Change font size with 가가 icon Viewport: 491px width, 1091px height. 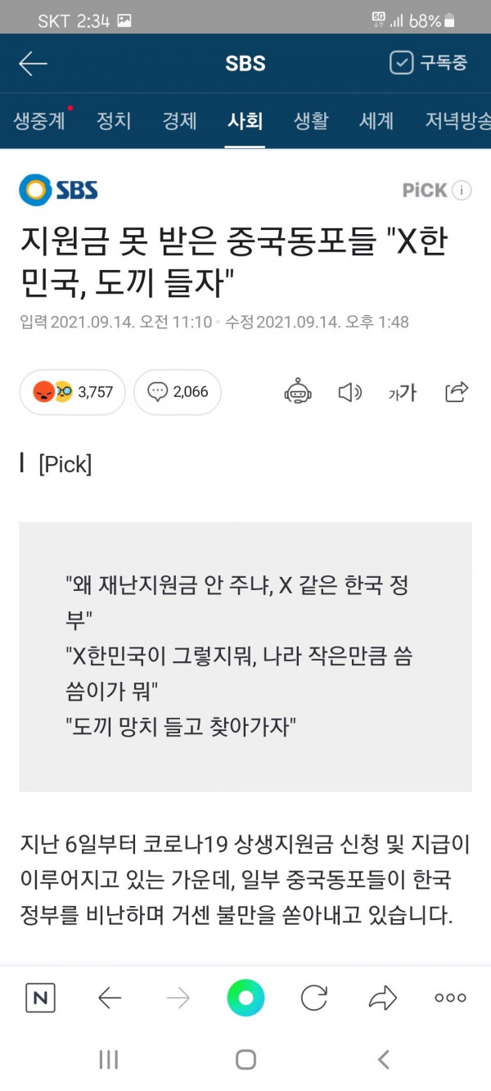pos(403,393)
